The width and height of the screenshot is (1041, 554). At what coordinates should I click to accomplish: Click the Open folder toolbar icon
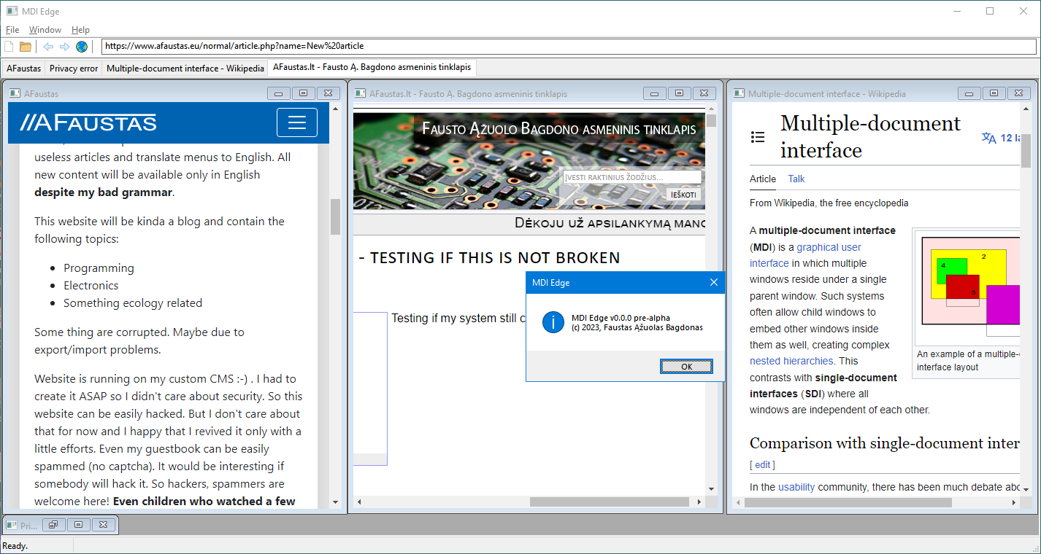coord(26,47)
